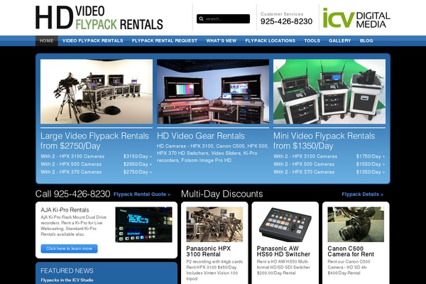Open the What's New menu

[221, 40]
